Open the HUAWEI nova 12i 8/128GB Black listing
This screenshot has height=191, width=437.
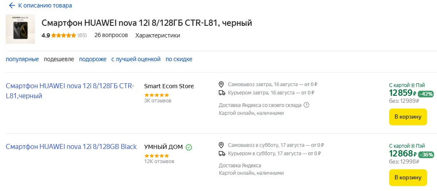pos(71,146)
